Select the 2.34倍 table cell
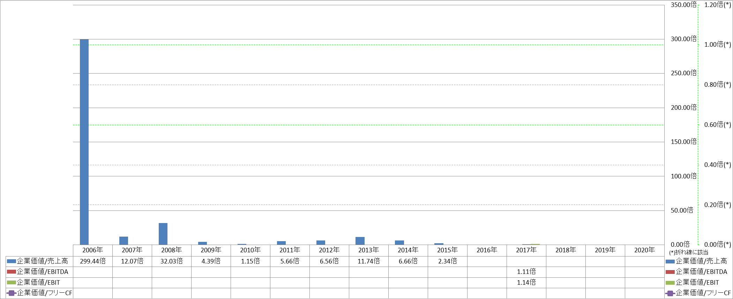 coord(448,261)
